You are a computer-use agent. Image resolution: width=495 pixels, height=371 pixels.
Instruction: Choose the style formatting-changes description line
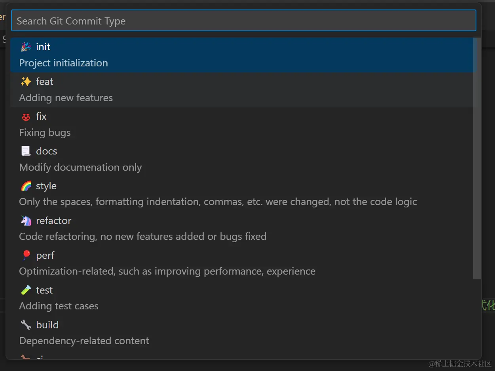point(218,202)
